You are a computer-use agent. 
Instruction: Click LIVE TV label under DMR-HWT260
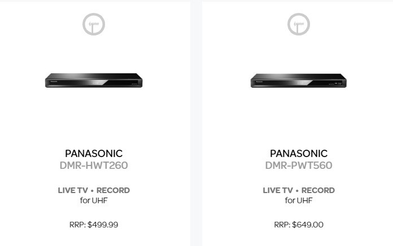tap(73, 190)
